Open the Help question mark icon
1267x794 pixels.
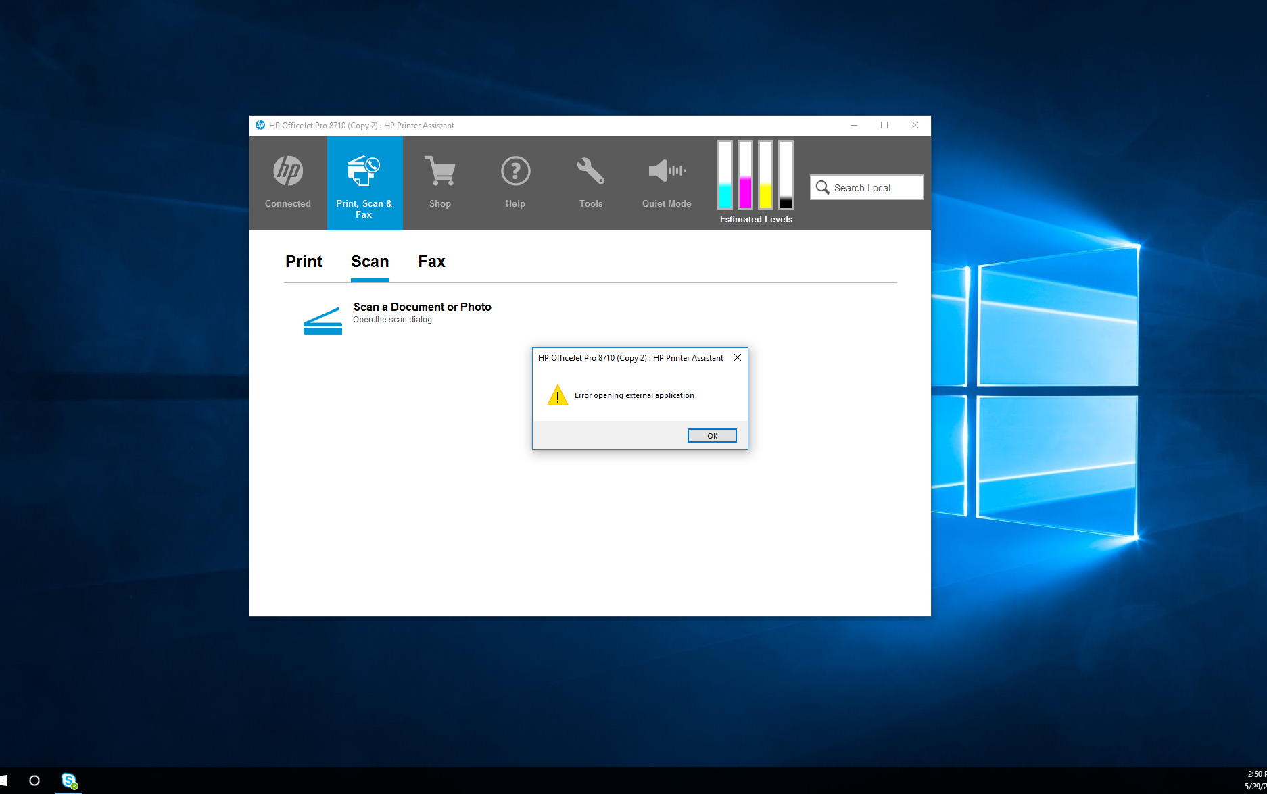pyautogui.click(x=515, y=171)
